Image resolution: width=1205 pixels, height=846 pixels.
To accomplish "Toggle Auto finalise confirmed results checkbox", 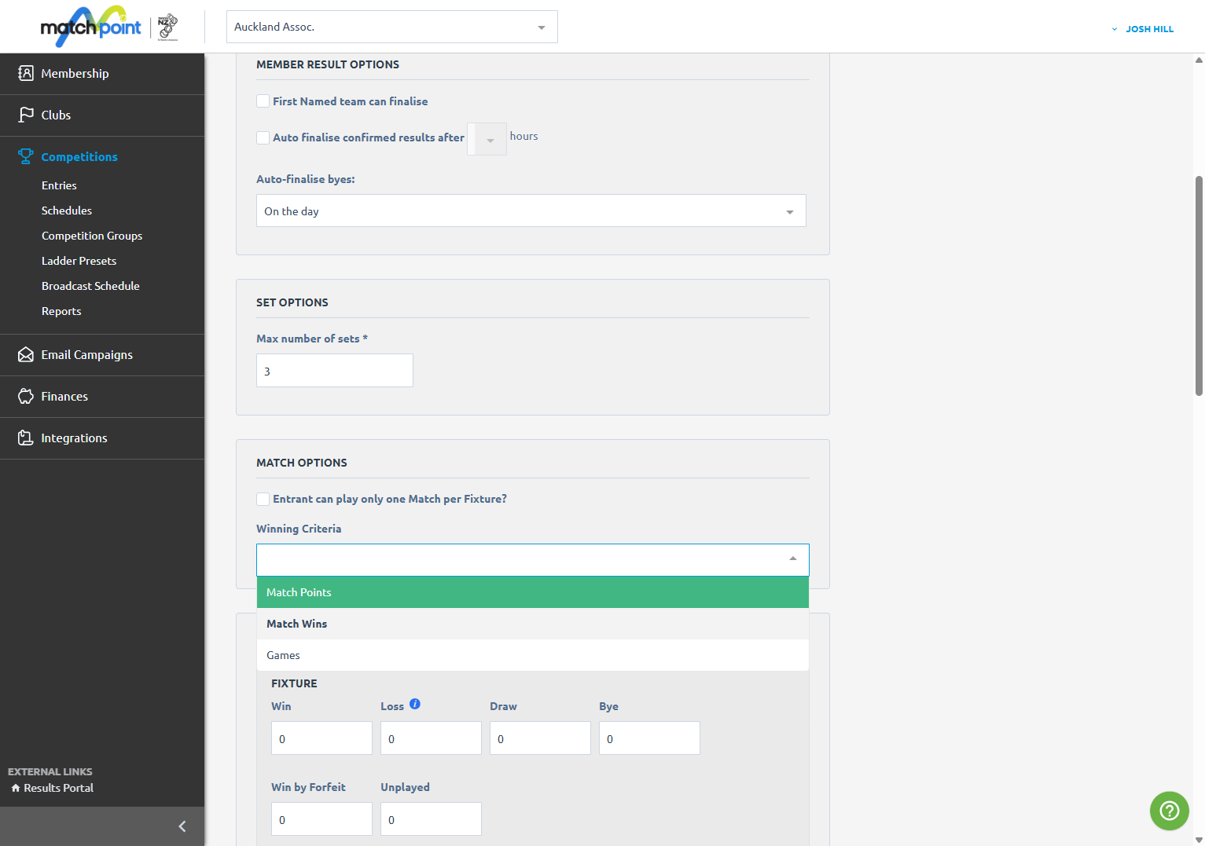I will tap(263, 137).
